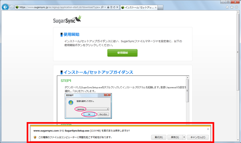This screenshot has width=241, height=143.
Task: Click the guidance frame scrollbar up arrow
Action: (187, 77)
